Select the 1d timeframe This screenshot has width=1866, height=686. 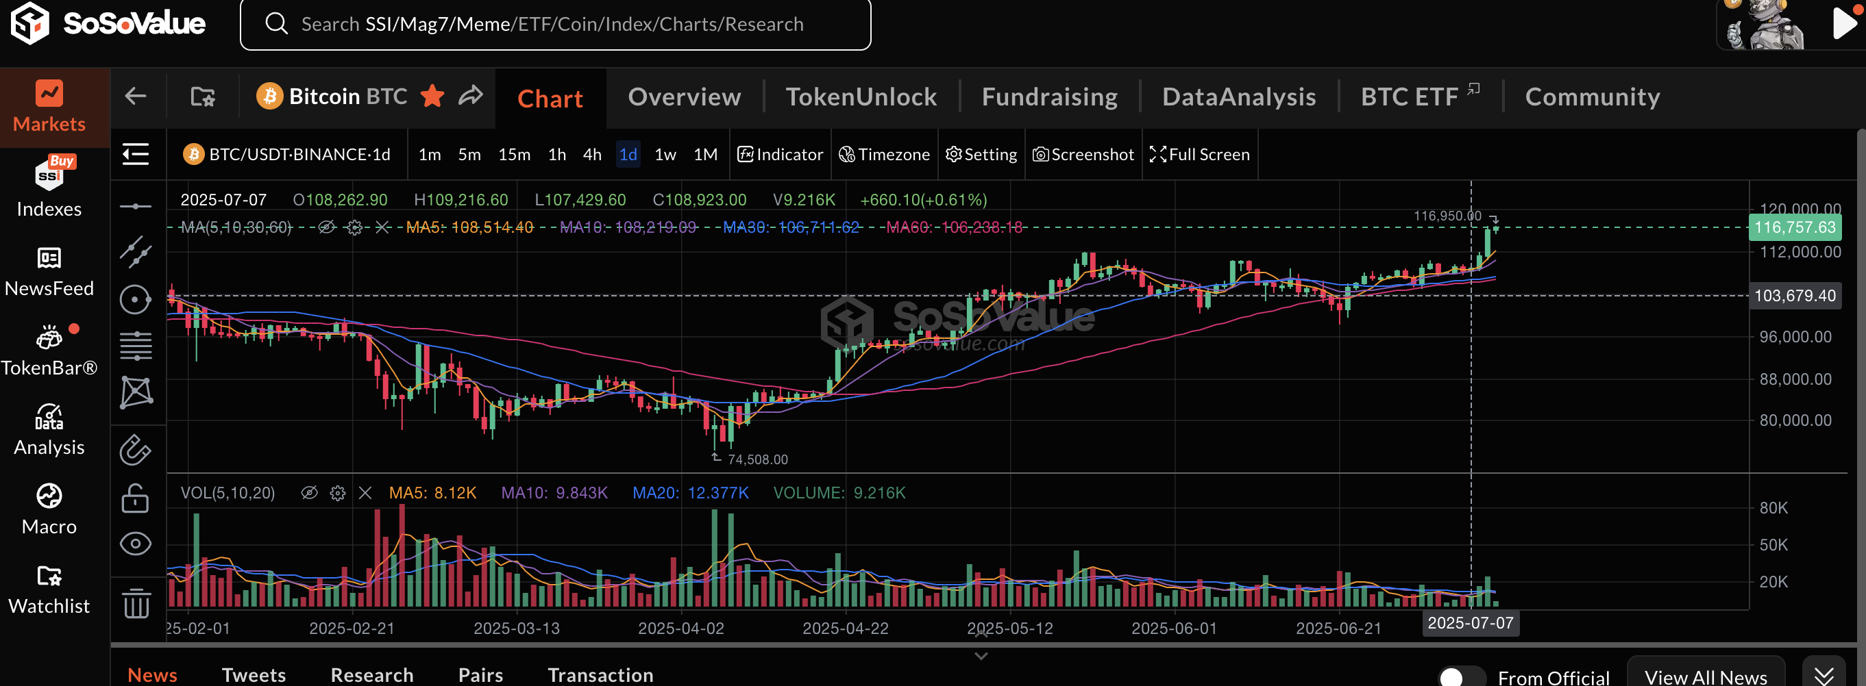628,154
